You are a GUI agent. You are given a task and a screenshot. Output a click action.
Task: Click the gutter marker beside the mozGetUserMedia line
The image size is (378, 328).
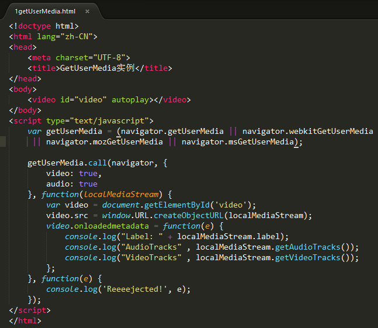pyautogui.click(x=3, y=141)
